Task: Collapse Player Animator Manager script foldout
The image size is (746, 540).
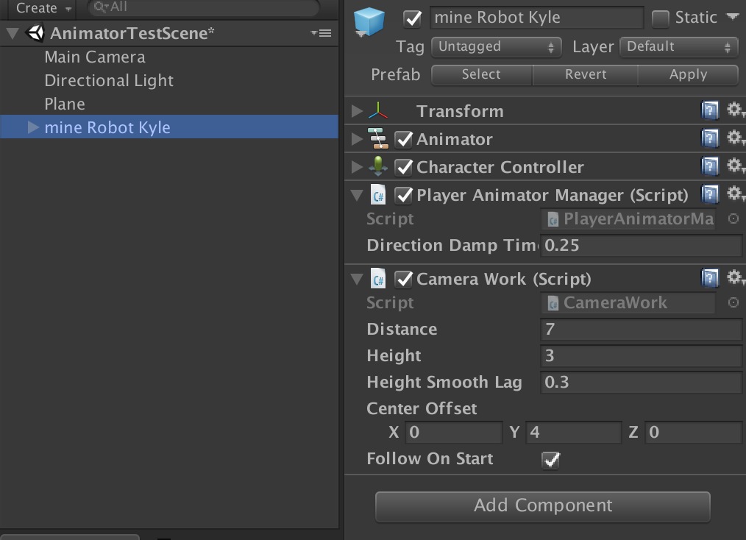Action: click(357, 195)
